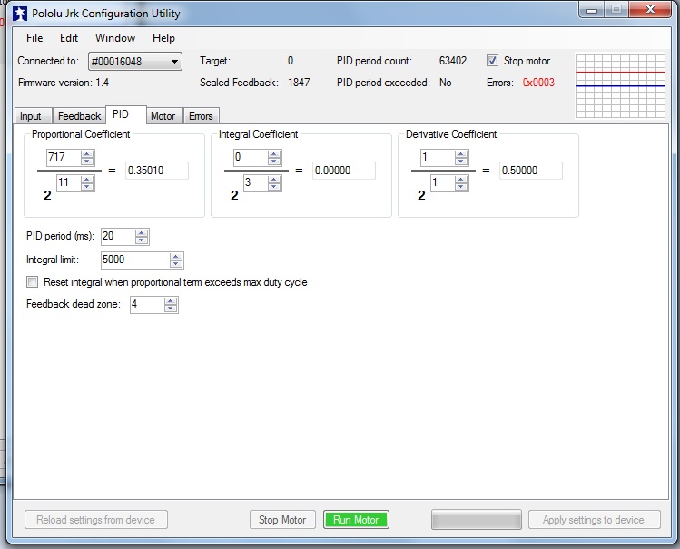Decrease the integral numerator value 0

pyautogui.click(x=274, y=161)
